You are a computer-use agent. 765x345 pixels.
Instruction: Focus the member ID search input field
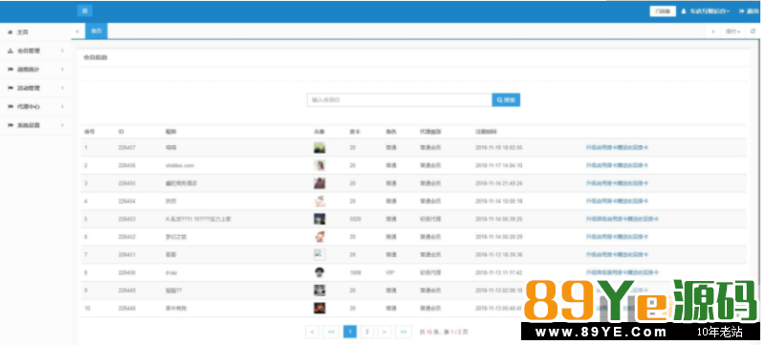point(400,100)
